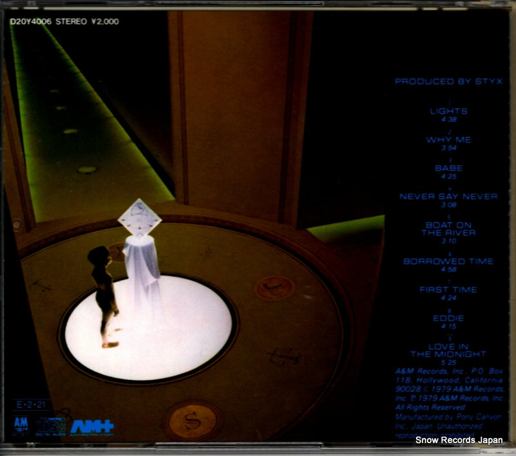This screenshot has width=516, height=456.
Task: Choose the BORROWED TIME track title
Action: coord(449,261)
